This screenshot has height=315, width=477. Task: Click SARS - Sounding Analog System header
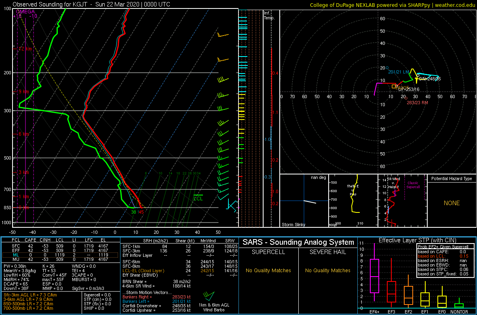tap(298, 242)
